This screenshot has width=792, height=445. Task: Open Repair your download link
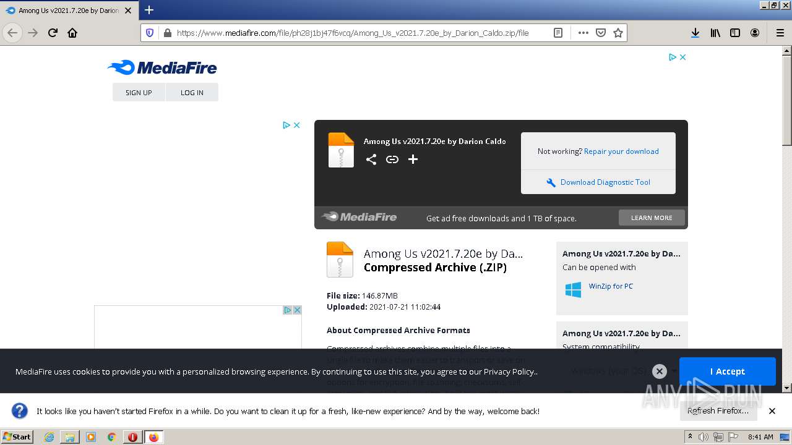coord(621,151)
